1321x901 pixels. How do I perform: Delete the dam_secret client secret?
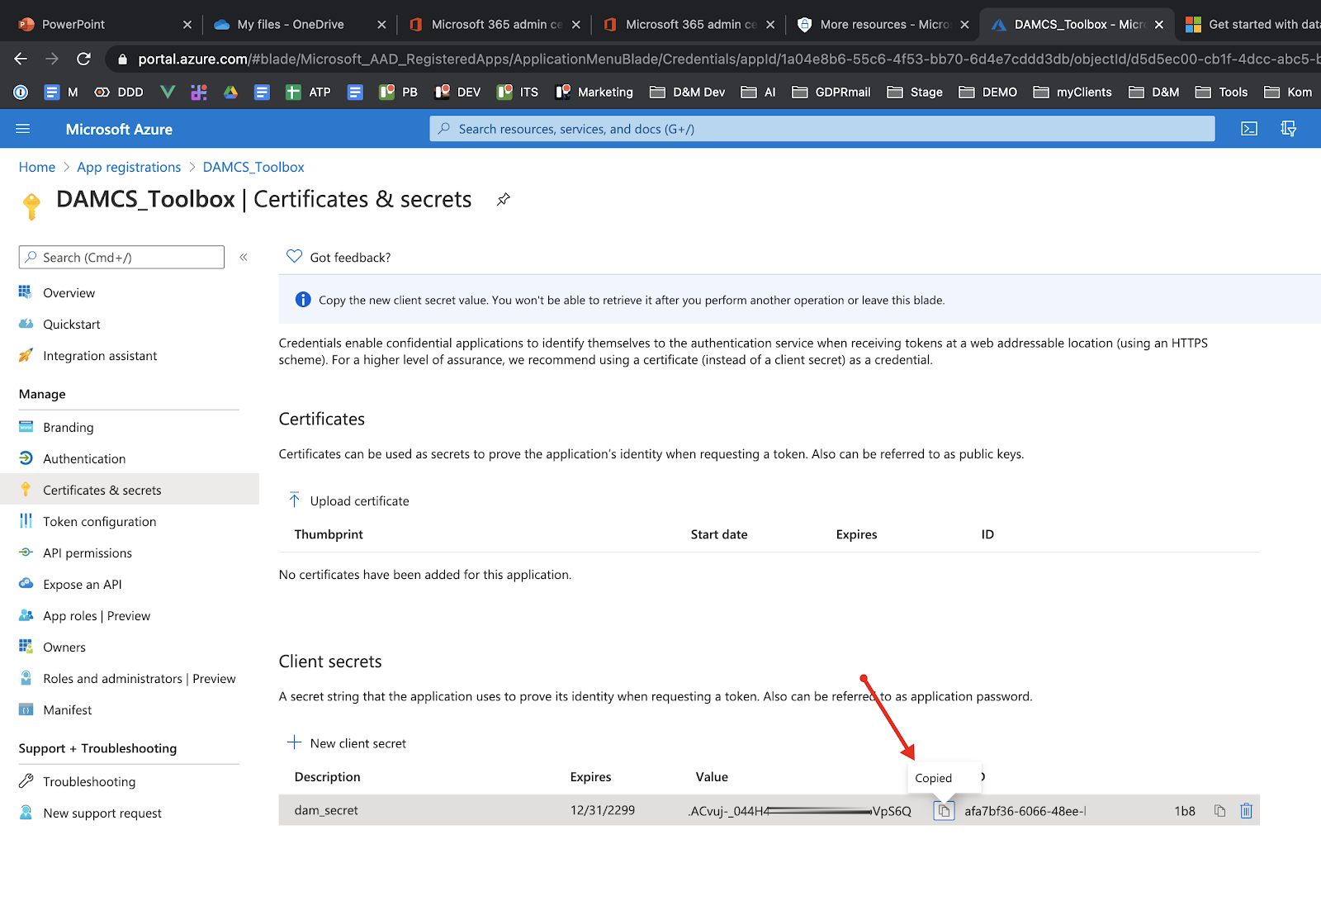pos(1246,811)
